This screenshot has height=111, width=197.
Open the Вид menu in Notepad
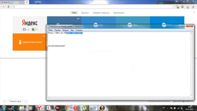[x=72, y=30]
